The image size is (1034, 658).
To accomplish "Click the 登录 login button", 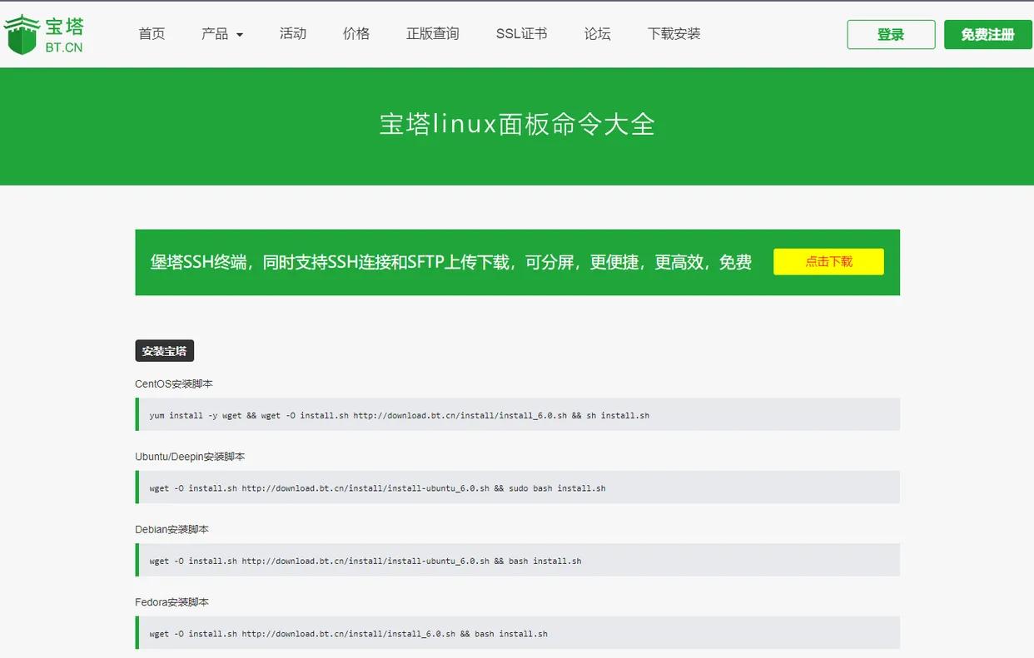I will pyautogui.click(x=891, y=36).
